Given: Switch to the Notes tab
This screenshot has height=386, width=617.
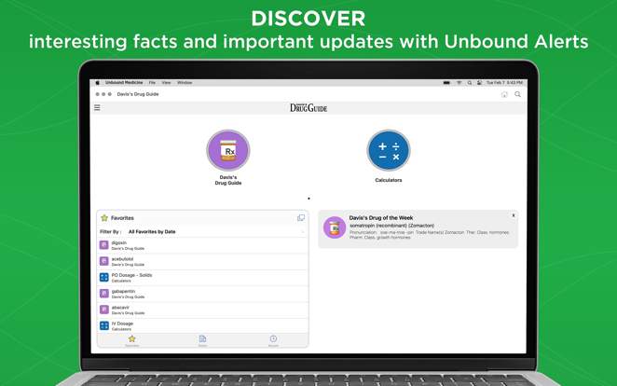Looking at the screenshot, I should point(202,340).
